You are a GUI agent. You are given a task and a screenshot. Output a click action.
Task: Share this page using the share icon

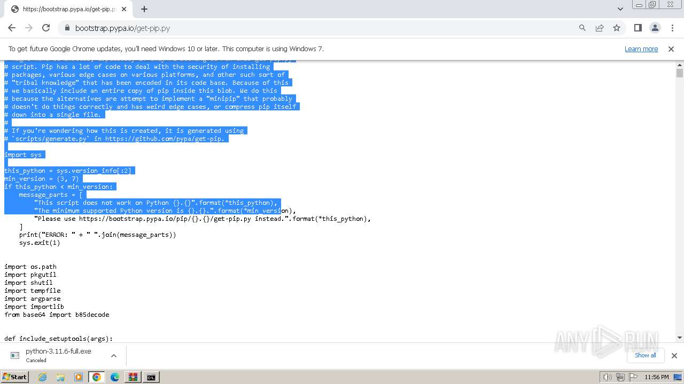(x=600, y=28)
